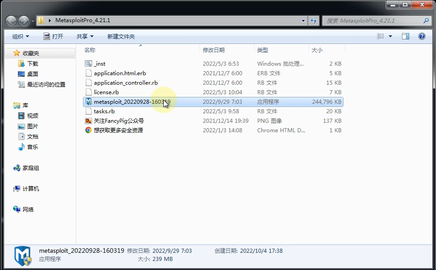Click MetasploitPro_4.21.1 in the address breadcrumb
The height and width of the screenshot is (270, 436).
pyautogui.click(x=83, y=20)
